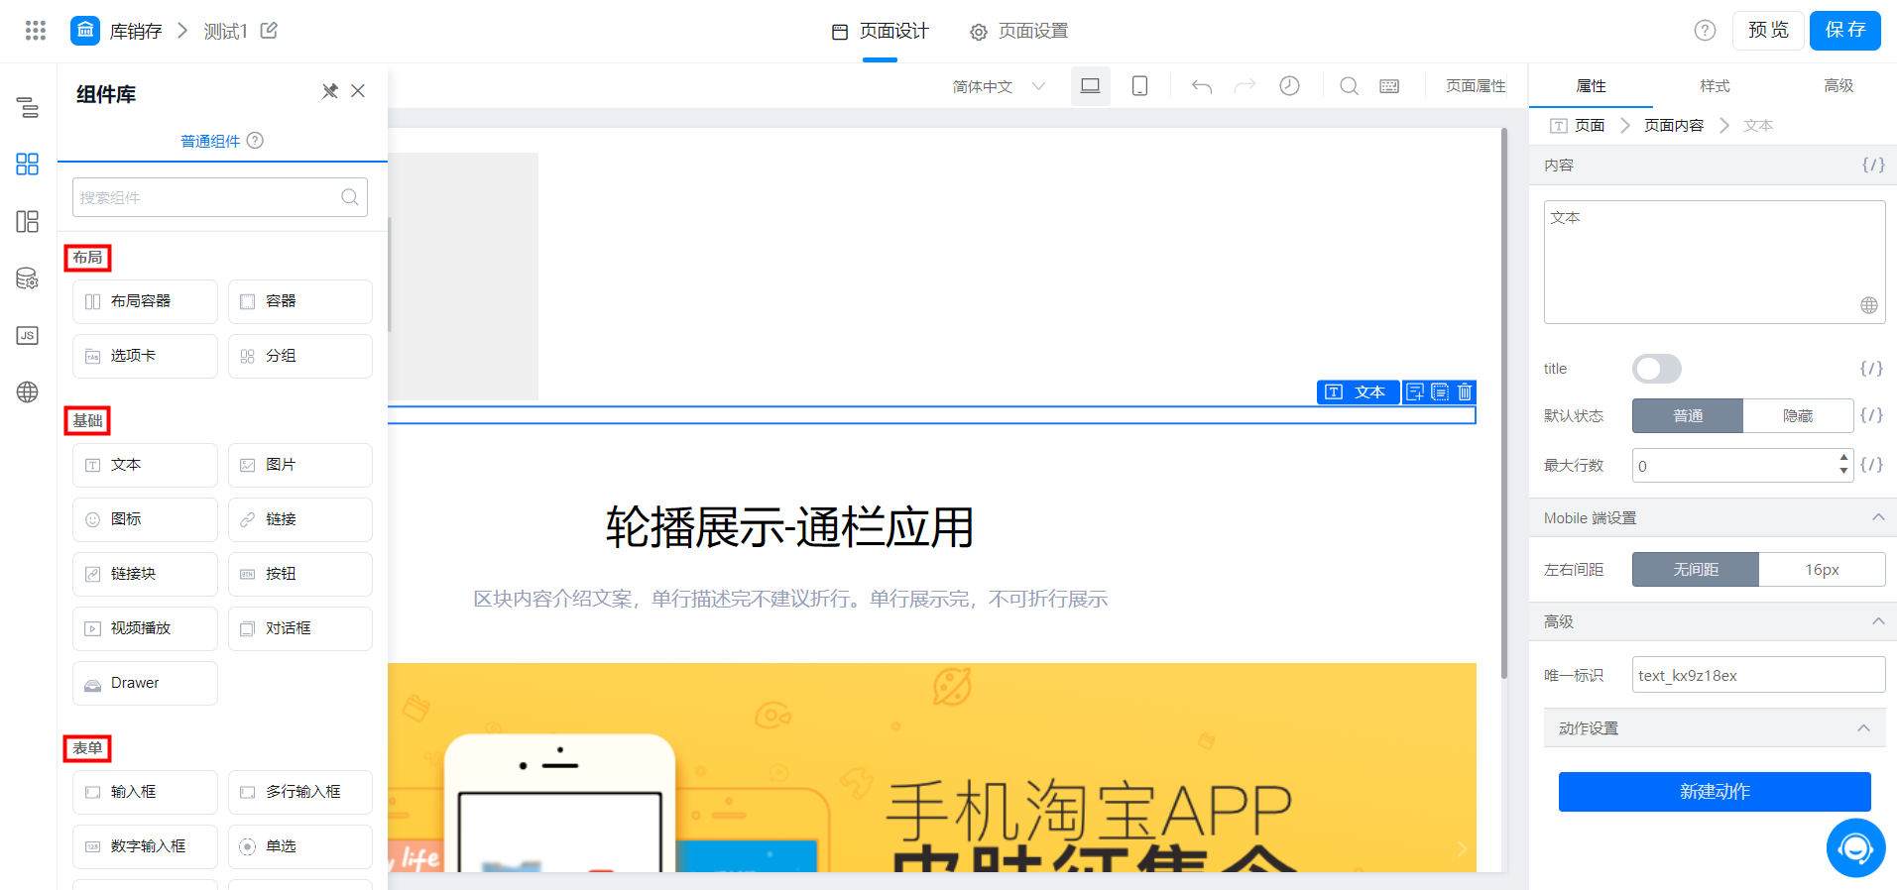The image size is (1897, 890).
Task: Delete selected text component via trash icon
Action: [x=1465, y=391]
